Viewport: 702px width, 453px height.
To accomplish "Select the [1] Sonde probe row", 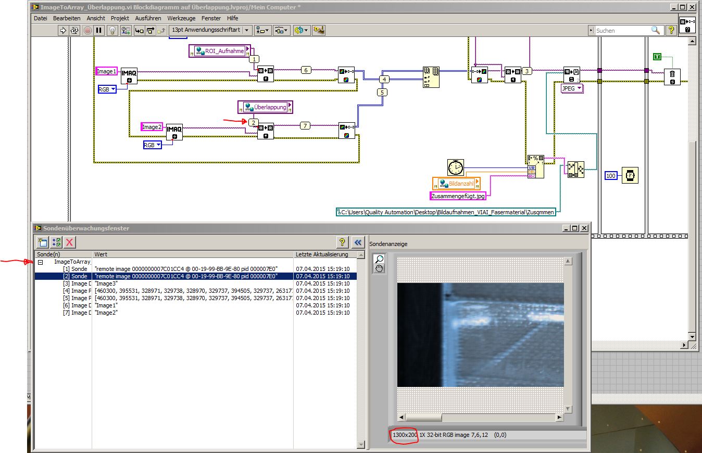I will [196, 269].
